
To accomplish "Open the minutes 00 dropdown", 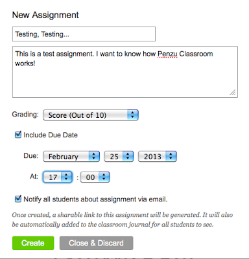I will click(95, 177).
